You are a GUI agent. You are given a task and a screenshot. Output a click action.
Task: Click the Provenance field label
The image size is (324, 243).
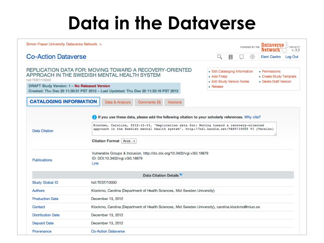coord(42,231)
